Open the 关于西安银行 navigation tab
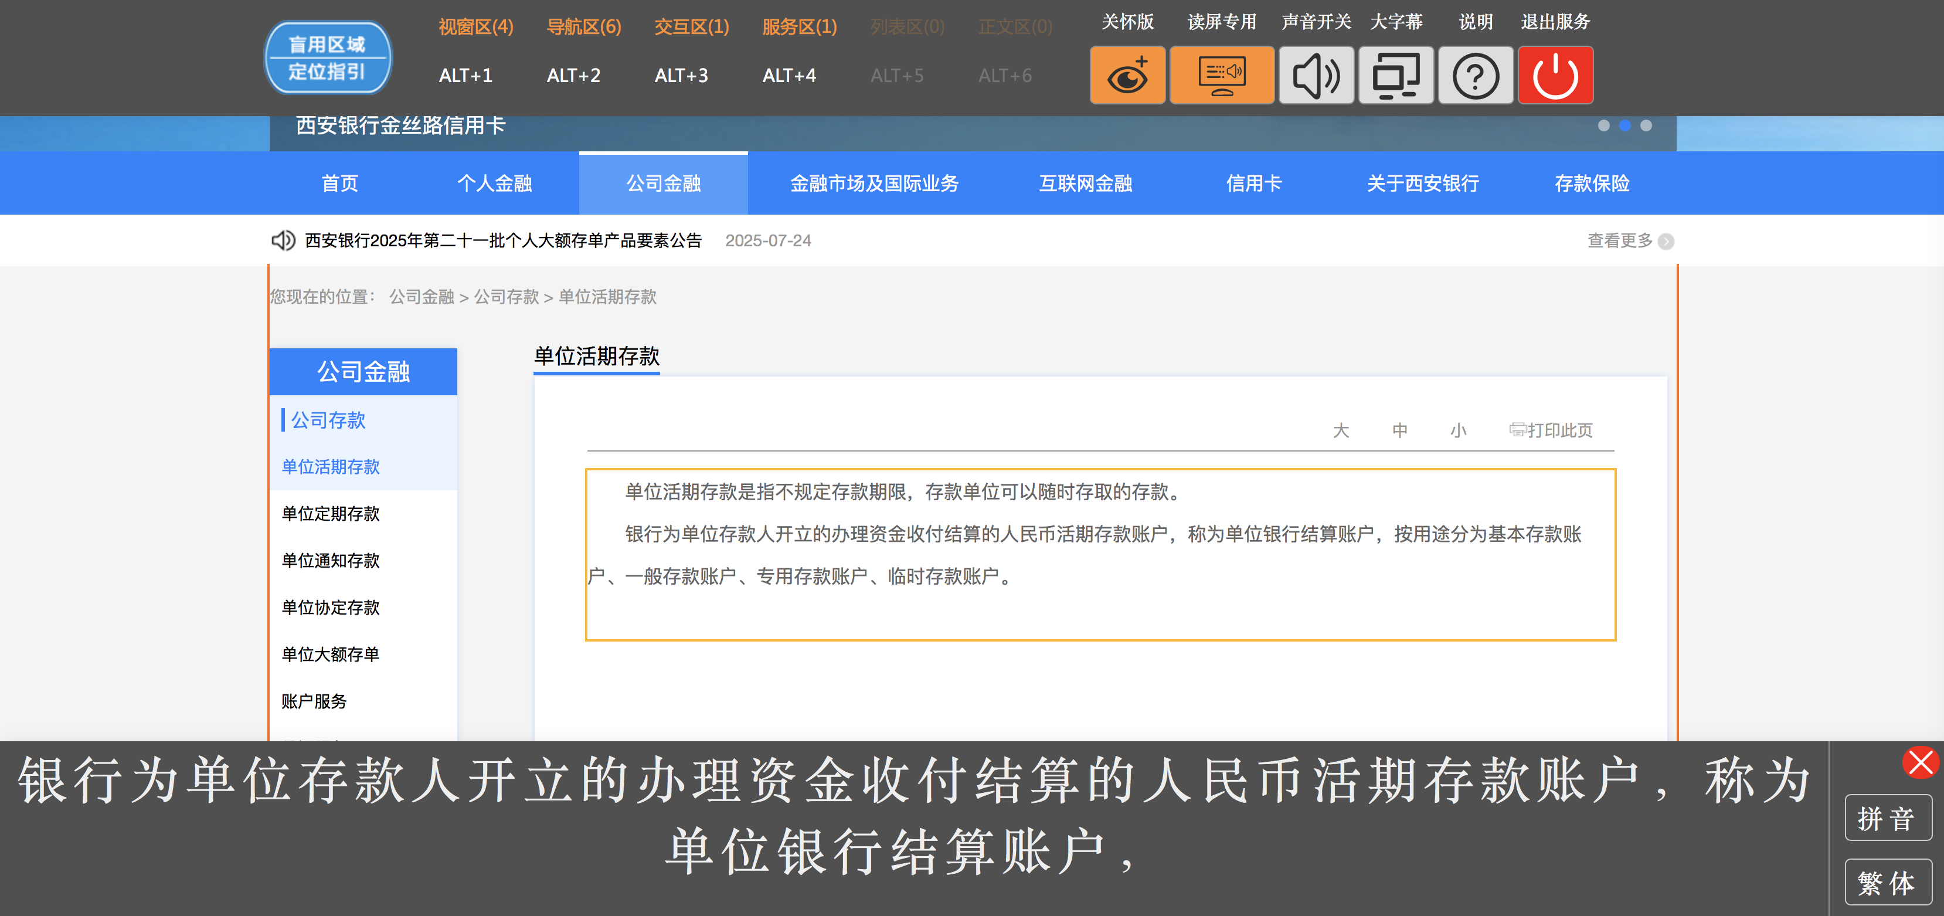This screenshot has height=916, width=1944. (x=1422, y=184)
